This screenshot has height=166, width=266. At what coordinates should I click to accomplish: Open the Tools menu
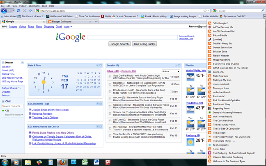[x=44, y=6]
